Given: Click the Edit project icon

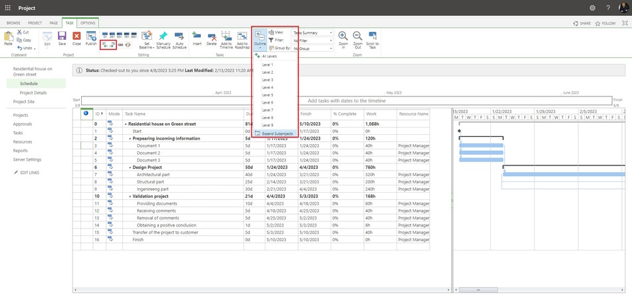Looking at the screenshot, I should point(47,37).
